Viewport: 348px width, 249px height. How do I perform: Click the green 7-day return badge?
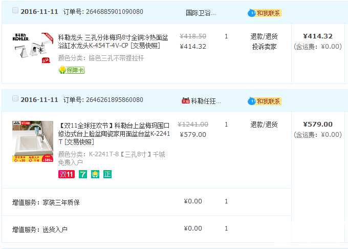coord(83,174)
